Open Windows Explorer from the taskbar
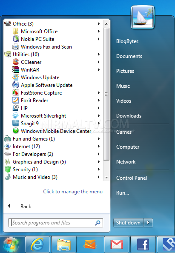The image size is (175, 253). pos(64,244)
